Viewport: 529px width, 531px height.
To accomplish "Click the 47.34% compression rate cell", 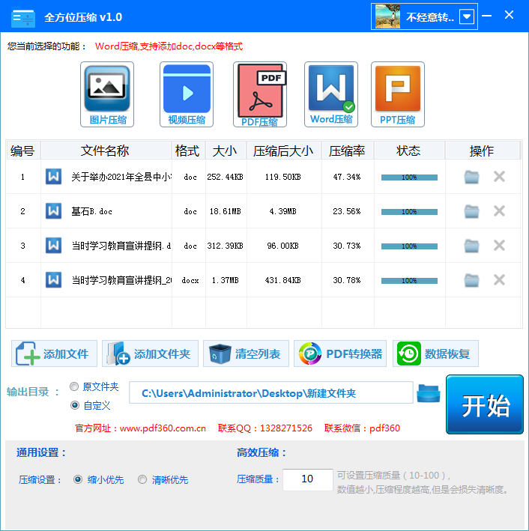I will coord(347,177).
